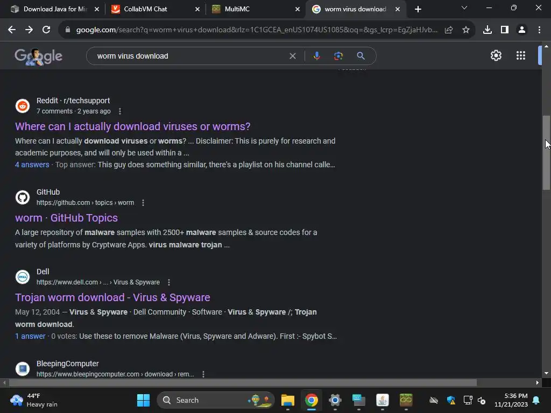Open Windows Security tray icon

click(x=451, y=400)
